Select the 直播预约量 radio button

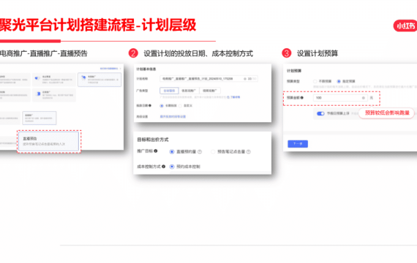click(x=172, y=152)
